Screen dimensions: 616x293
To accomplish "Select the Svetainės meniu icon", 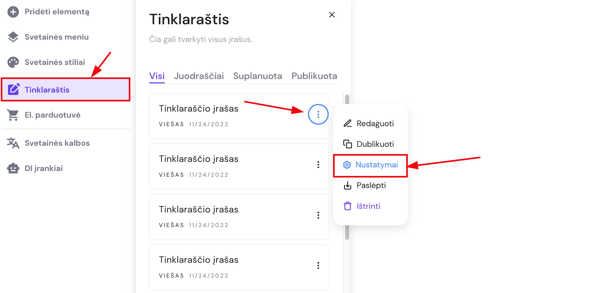I will tap(13, 37).
